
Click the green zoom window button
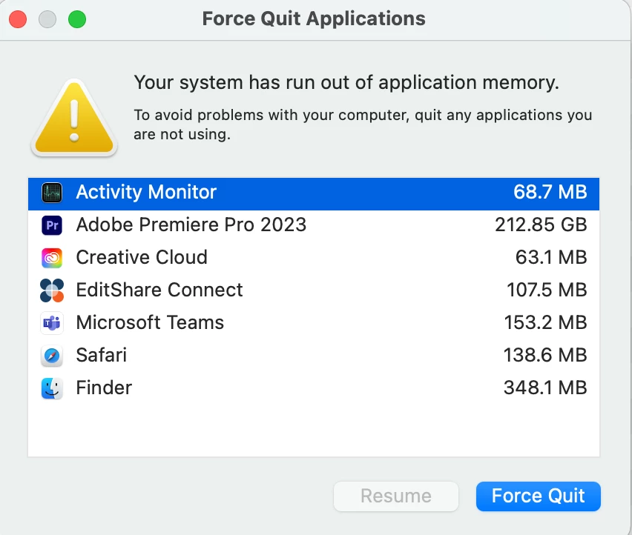tap(77, 19)
